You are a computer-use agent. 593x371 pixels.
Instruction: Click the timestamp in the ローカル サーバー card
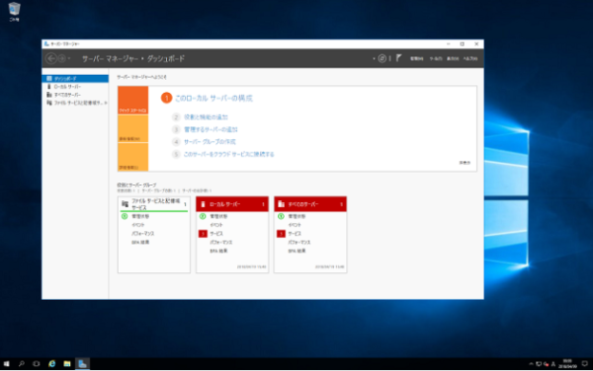pos(251,266)
